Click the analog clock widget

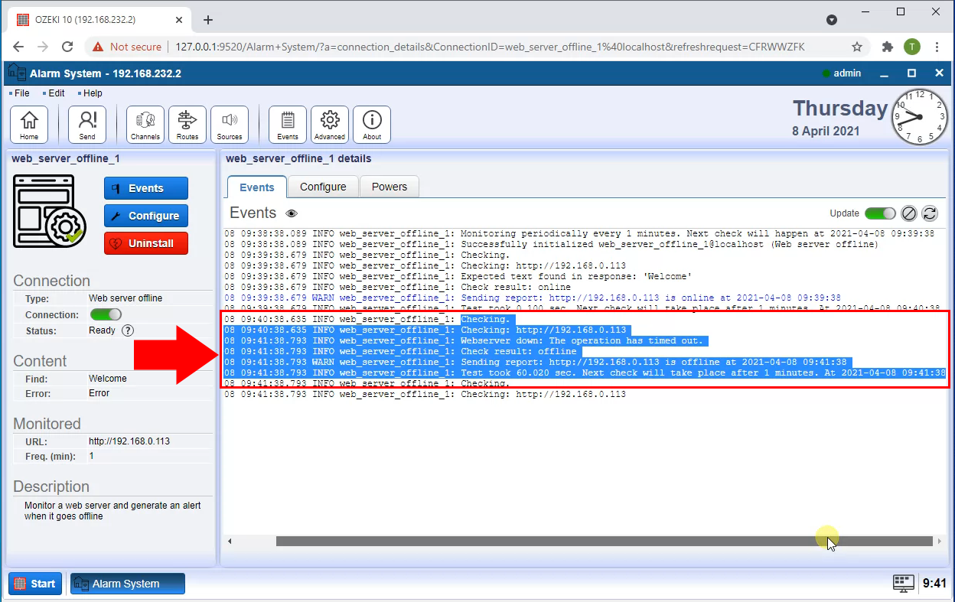pyautogui.click(x=920, y=117)
